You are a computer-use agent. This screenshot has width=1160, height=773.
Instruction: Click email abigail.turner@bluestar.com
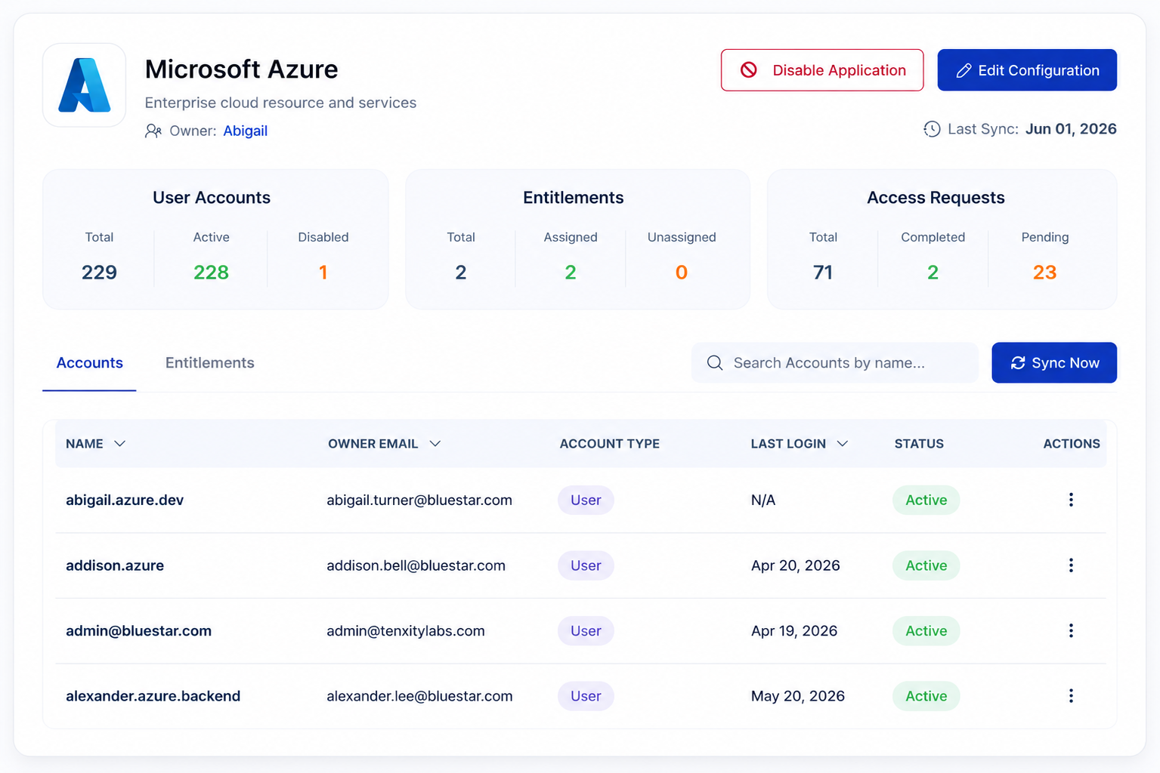tap(419, 500)
